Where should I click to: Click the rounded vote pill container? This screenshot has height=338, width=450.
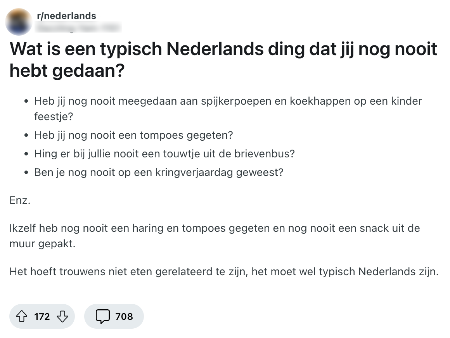[x=42, y=316]
